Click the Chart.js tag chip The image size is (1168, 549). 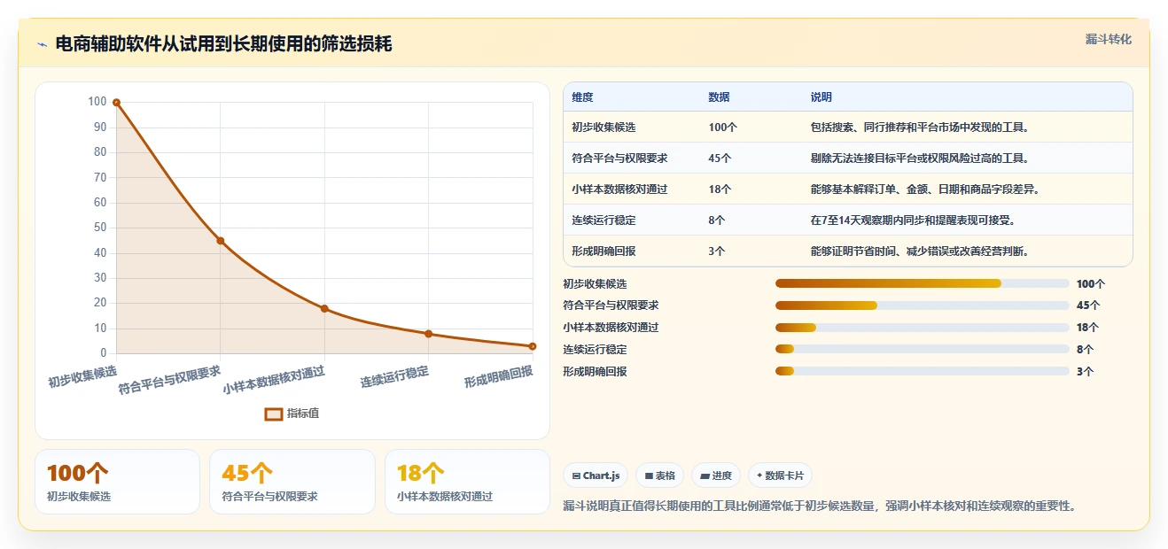596,476
